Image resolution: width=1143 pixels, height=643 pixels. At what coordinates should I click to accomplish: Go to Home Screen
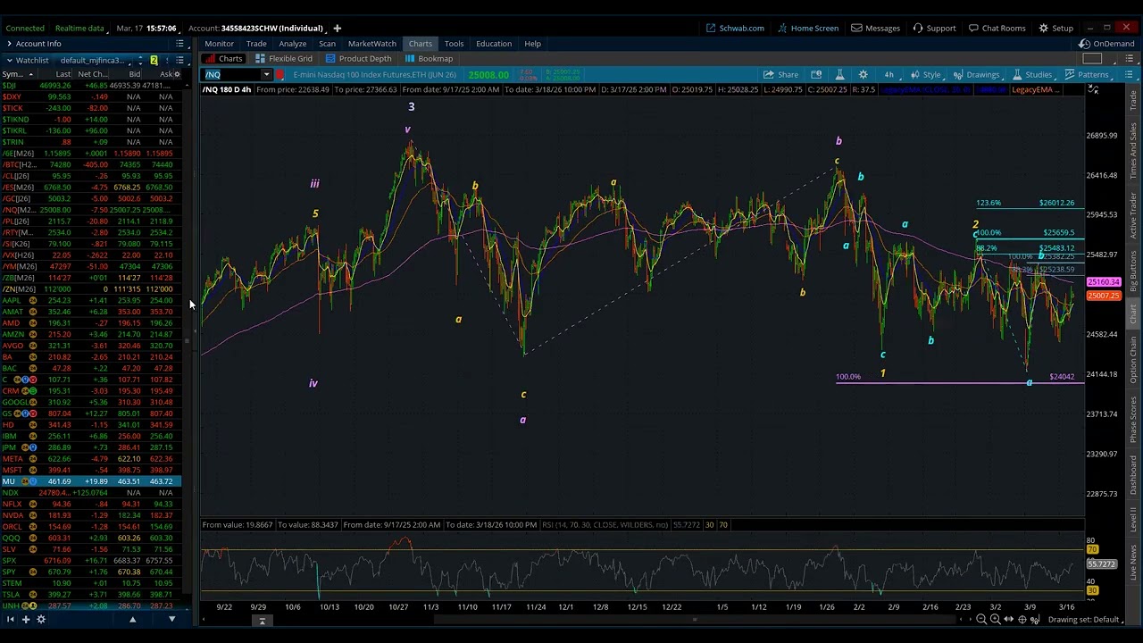click(808, 29)
